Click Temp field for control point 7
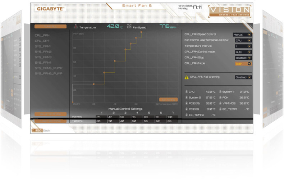284x182 pixels. pyautogui.click(x=172, y=121)
